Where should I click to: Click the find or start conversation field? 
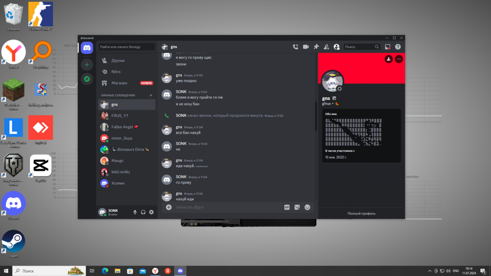point(127,47)
